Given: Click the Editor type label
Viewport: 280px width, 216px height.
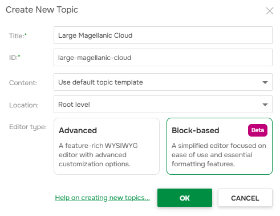Looking at the screenshot, I should point(28,127).
